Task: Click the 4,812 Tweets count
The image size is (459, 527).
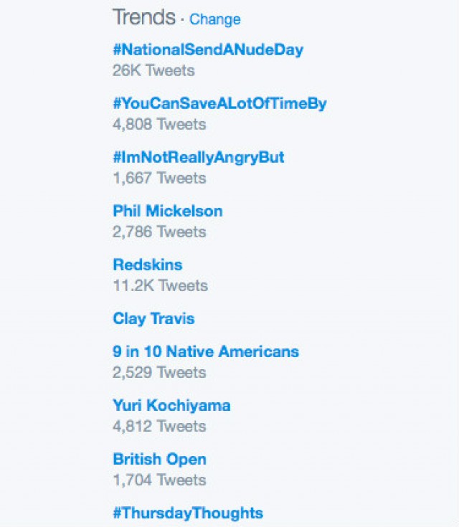Action: pos(159,426)
